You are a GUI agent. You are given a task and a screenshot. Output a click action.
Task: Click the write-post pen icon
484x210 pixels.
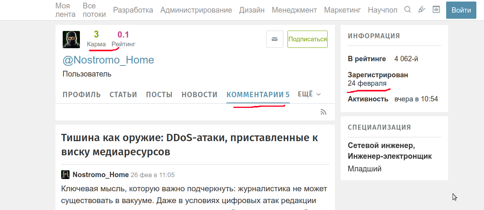coord(422,10)
